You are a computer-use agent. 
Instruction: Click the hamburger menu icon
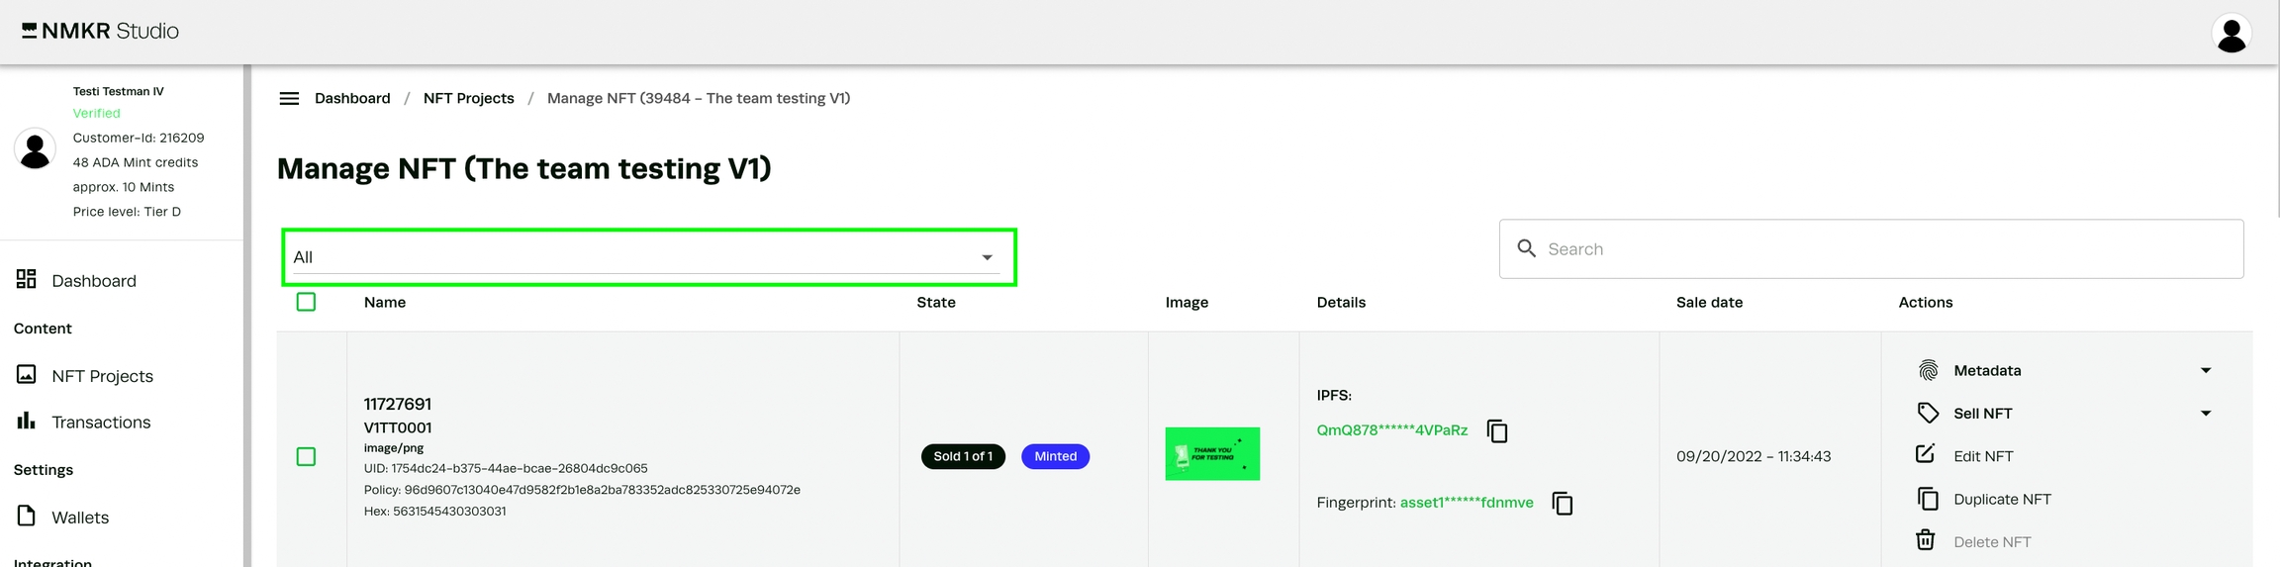[x=289, y=99]
